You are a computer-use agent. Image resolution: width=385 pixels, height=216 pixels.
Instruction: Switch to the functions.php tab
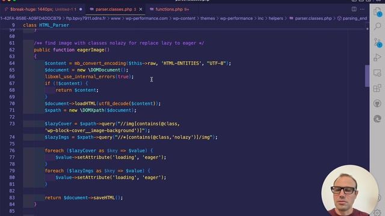coord(170,10)
